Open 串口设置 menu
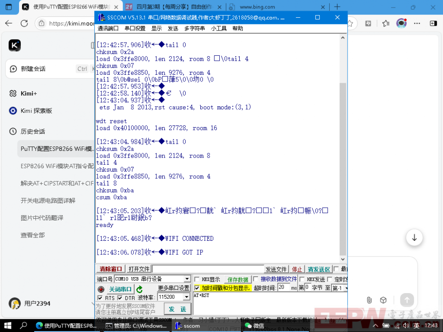443x332 pixels. coord(135,28)
